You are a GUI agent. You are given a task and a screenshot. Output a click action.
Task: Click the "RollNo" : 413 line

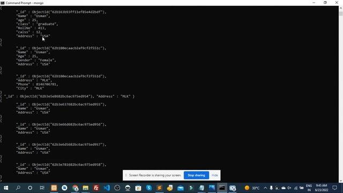pos(31,28)
